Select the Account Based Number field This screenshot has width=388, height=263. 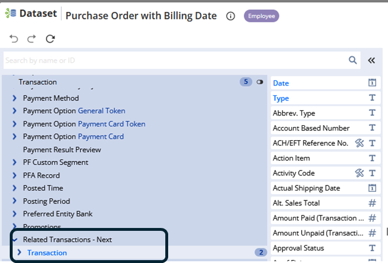[325, 128]
